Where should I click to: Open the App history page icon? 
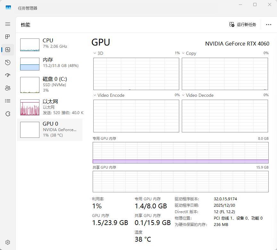(x=8, y=63)
